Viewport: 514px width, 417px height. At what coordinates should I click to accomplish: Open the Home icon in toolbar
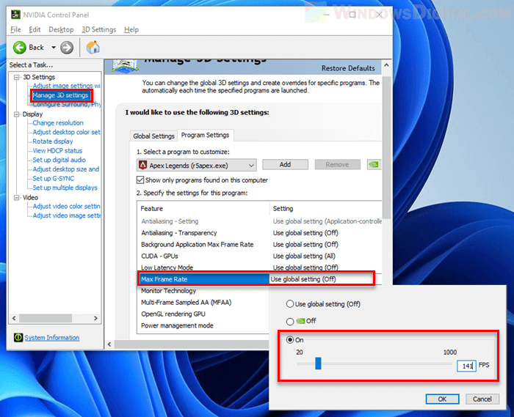(x=93, y=48)
